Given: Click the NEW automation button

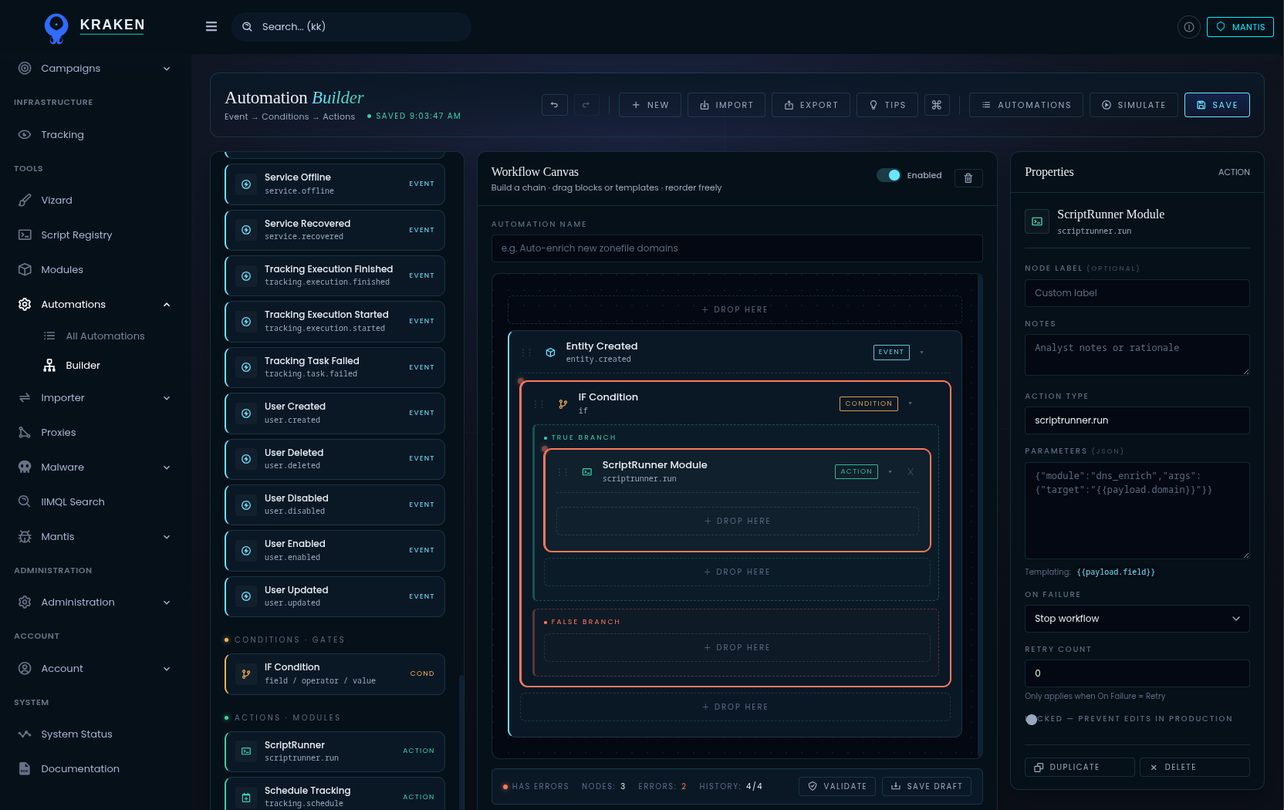Looking at the screenshot, I should (x=650, y=105).
